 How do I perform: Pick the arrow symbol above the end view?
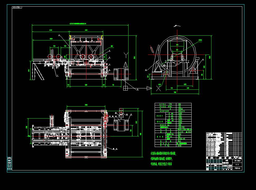click(177, 26)
